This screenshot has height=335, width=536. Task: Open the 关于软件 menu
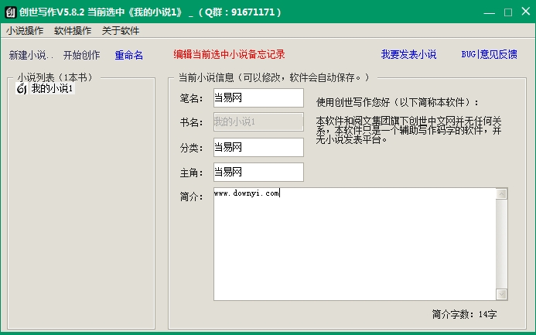[x=121, y=31]
